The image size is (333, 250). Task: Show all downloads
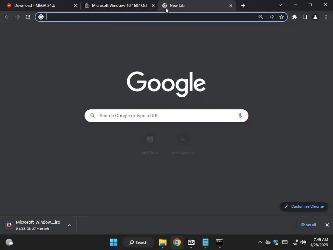point(308,225)
